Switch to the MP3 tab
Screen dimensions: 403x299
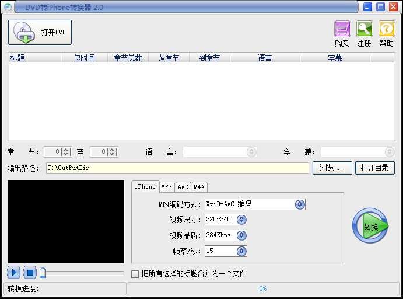pyautogui.click(x=167, y=187)
